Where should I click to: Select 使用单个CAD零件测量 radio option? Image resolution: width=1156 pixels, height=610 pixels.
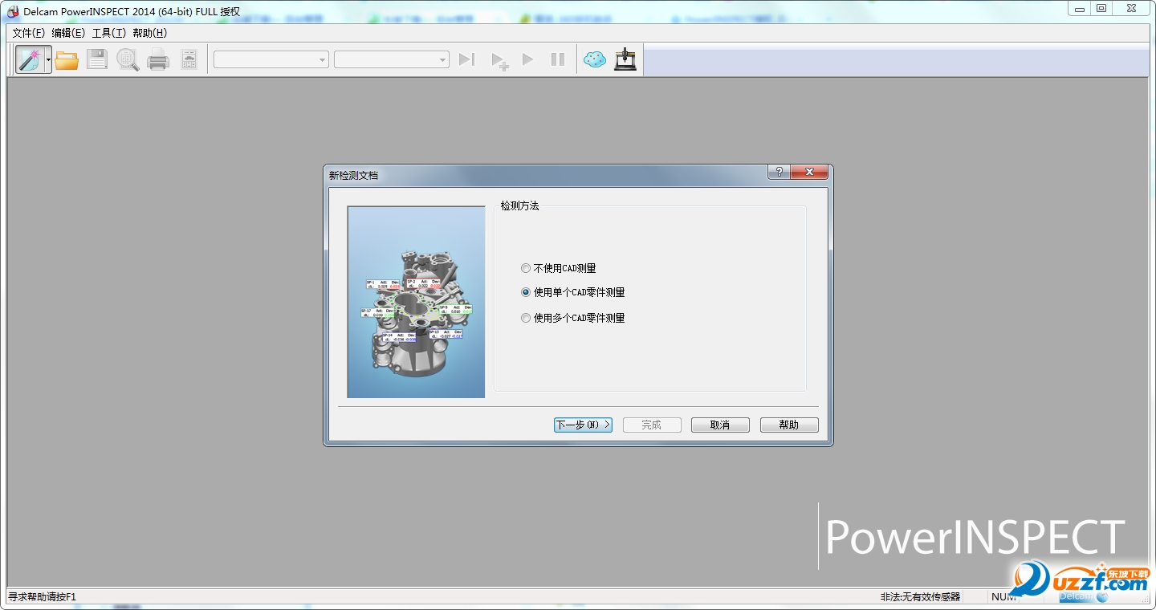click(572, 293)
